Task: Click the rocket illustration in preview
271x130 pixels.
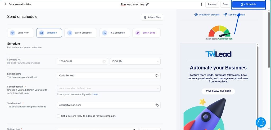Action: point(205,114)
